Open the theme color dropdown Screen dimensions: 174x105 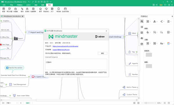[x=169, y=43]
